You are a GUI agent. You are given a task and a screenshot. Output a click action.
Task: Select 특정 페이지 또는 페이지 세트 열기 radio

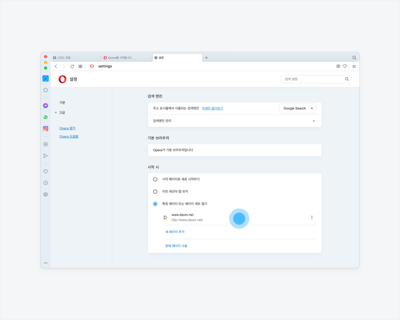pos(155,204)
